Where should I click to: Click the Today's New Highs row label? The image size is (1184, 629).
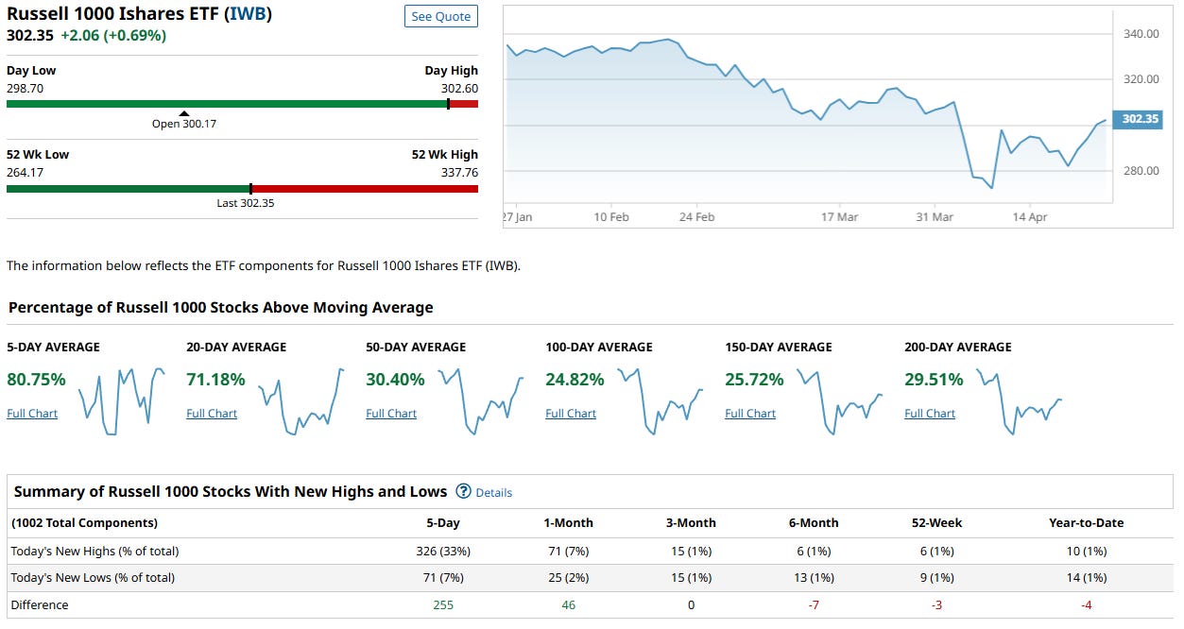pyautogui.click(x=94, y=551)
